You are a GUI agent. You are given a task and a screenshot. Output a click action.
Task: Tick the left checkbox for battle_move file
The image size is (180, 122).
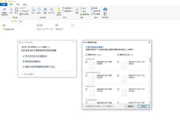coord(86,90)
